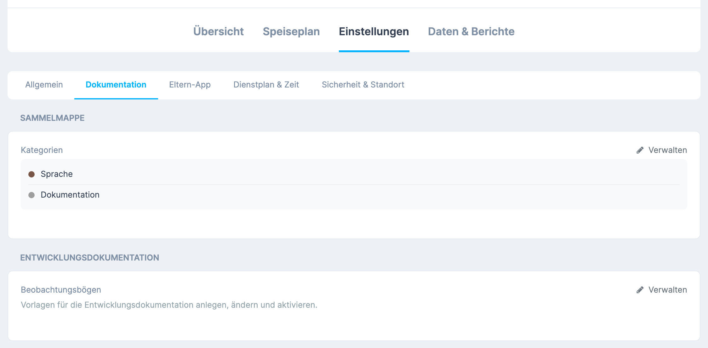This screenshot has height=348, width=708.
Task: Select the Sprache category row
Action: pyautogui.click(x=354, y=174)
